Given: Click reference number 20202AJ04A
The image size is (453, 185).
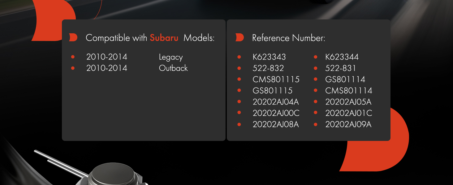Looking at the screenshot, I should pyautogui.click(x=276, y=102).
